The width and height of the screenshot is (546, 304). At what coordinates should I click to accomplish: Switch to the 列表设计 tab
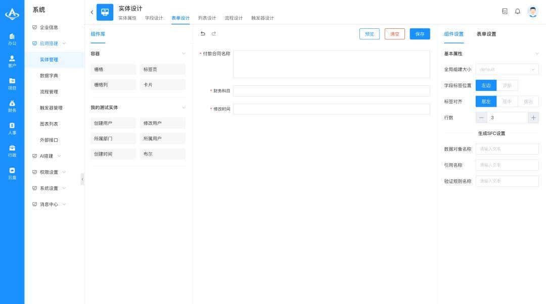pyautogui.click(x=208, y=18)
